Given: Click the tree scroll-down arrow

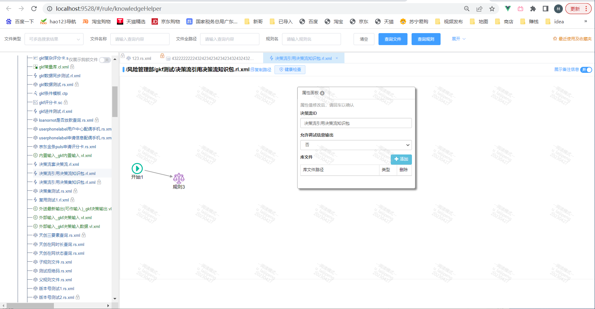Looking at the screenshot, I should point(115,298).
